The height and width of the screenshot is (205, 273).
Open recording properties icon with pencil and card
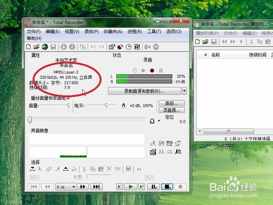(112, 47)
